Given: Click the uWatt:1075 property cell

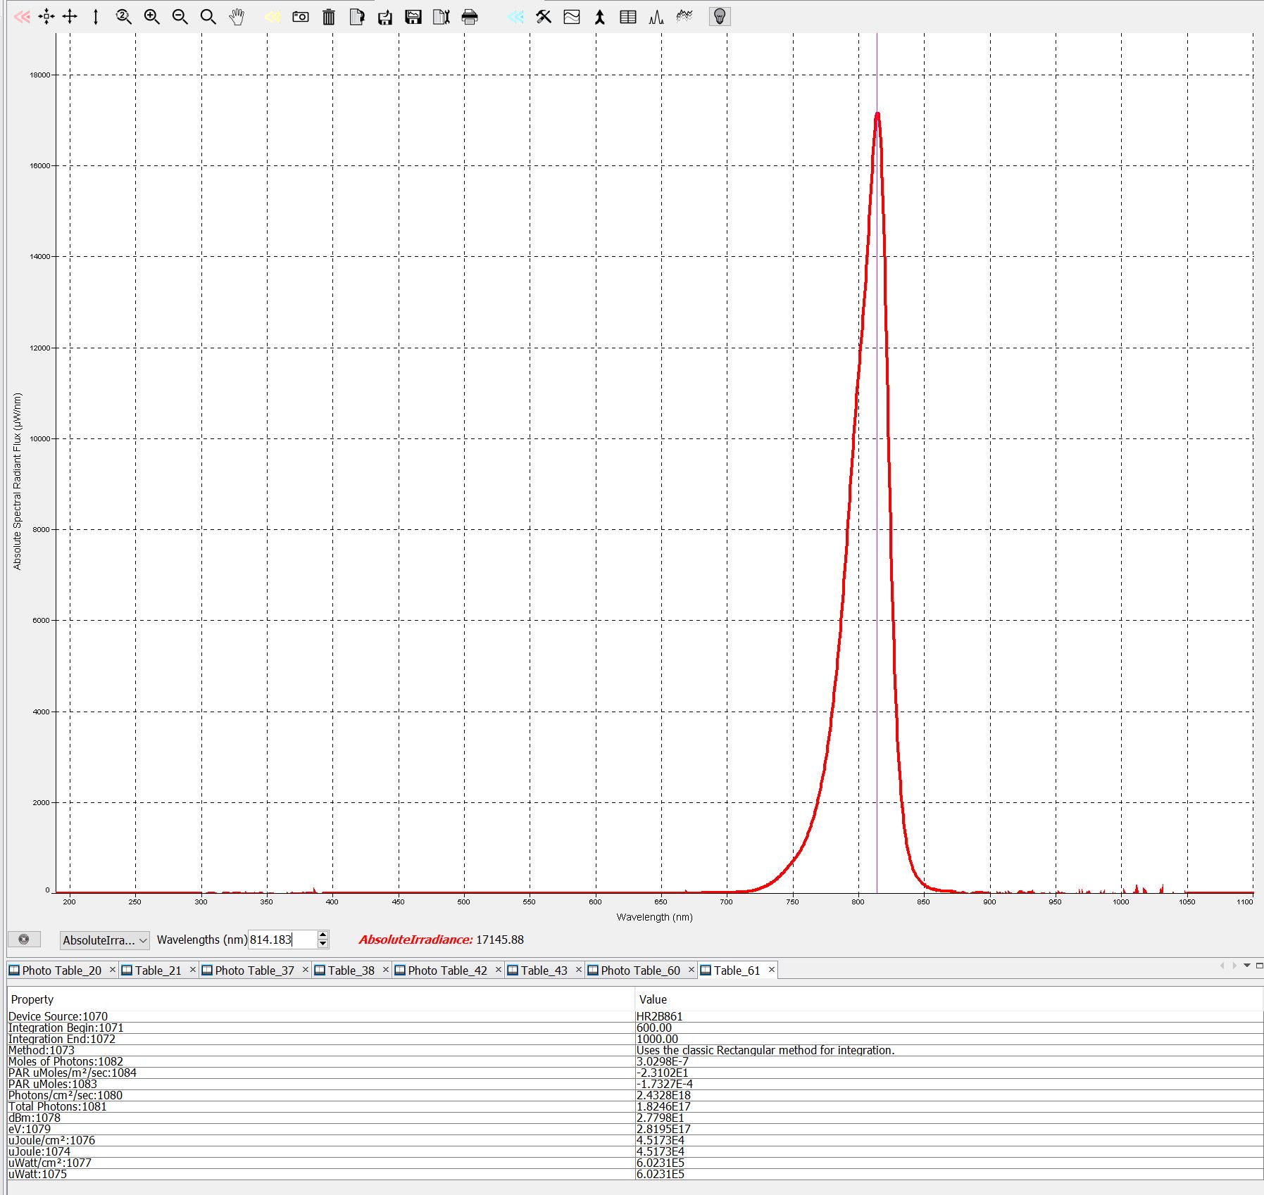Looking at the screenshot, I should pyautogui.click(x=320, y=1174).
